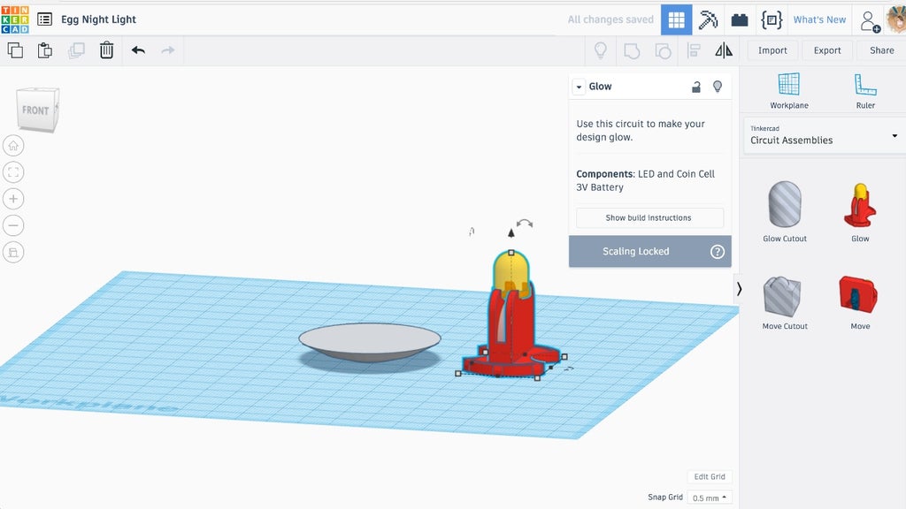Collapse the shapes side panel chevron
Screen dimensions: 906x509
[739, 289]
